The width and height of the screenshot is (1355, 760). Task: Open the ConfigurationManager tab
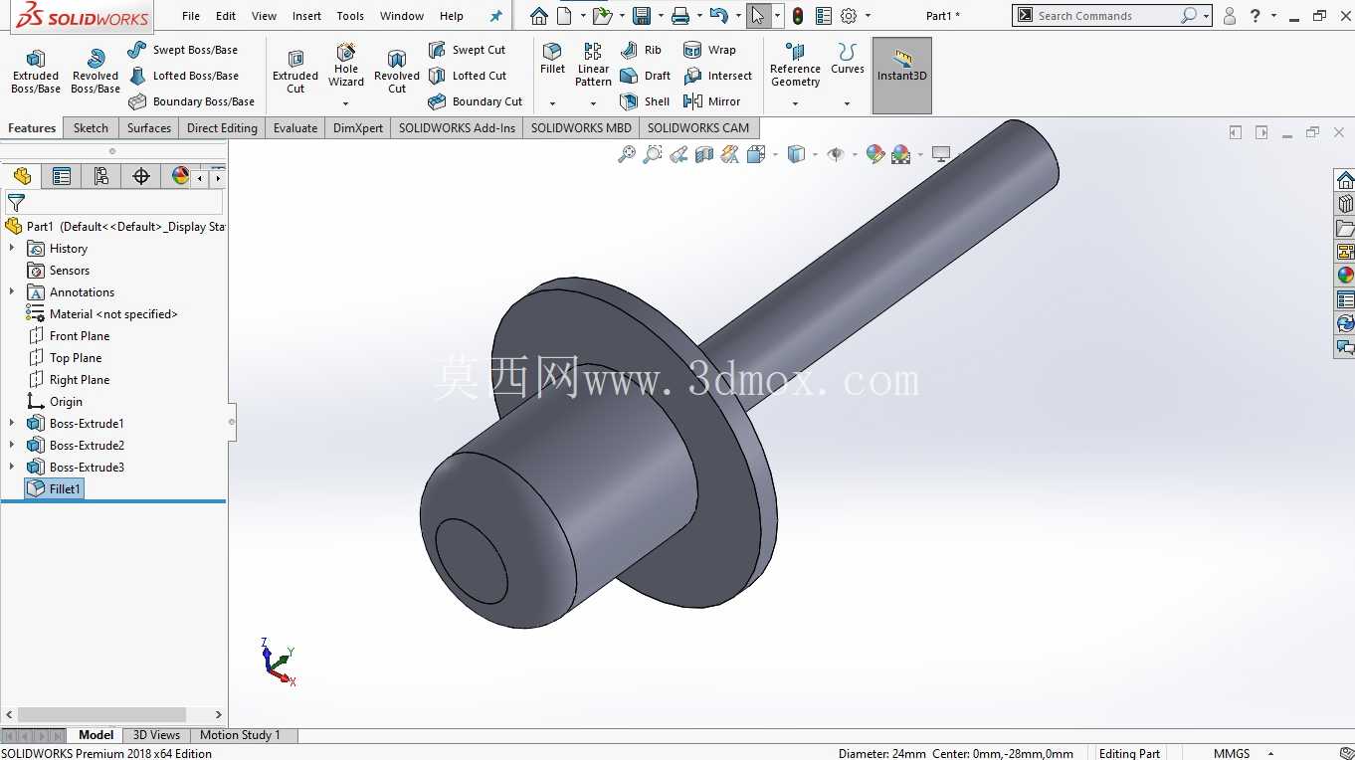pos(101,177)
